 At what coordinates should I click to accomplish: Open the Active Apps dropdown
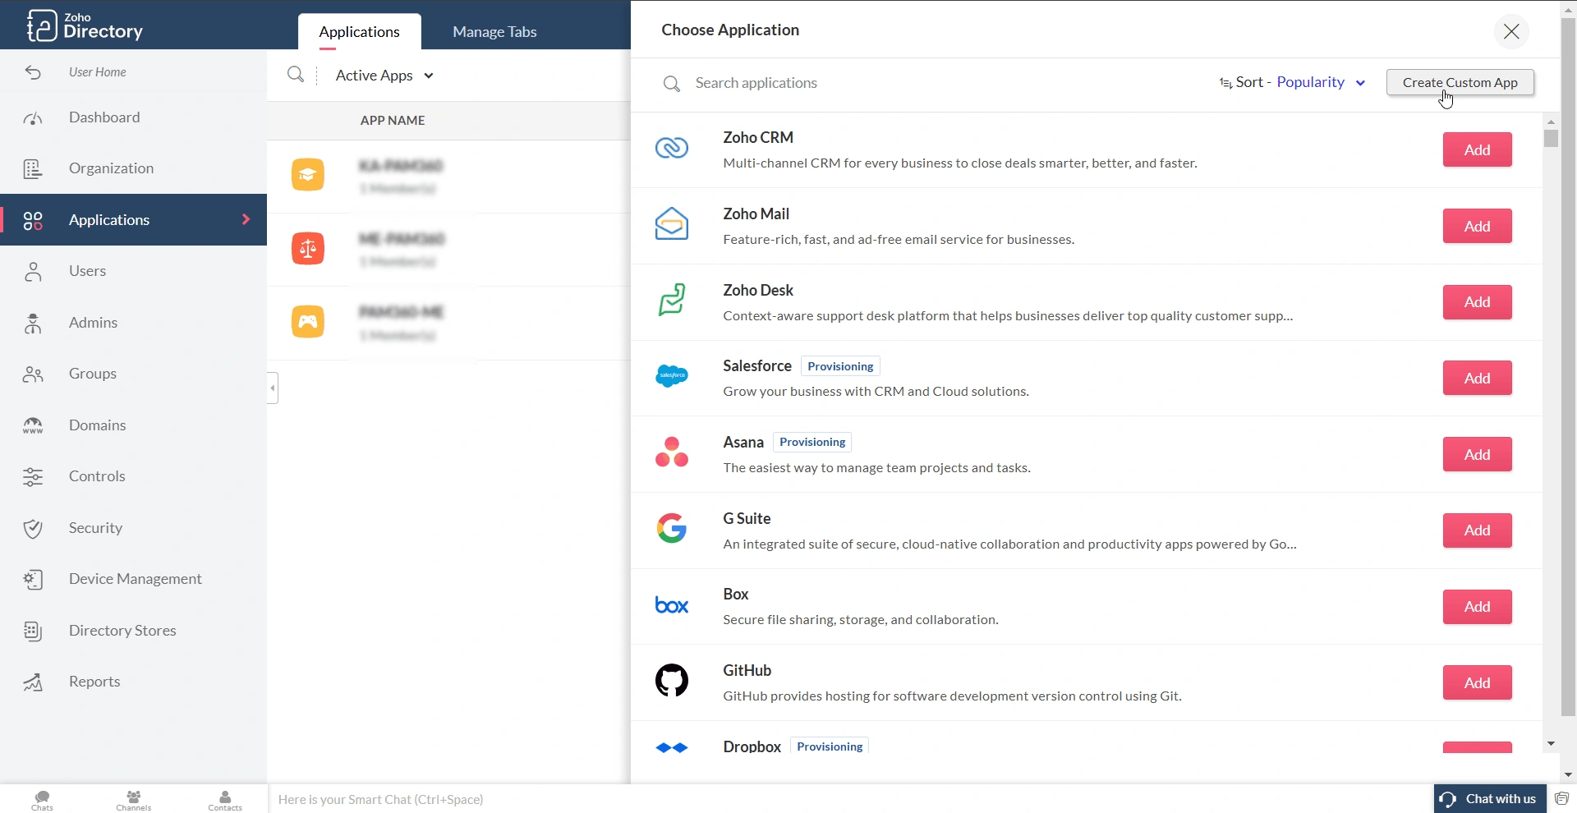point(384,75)
